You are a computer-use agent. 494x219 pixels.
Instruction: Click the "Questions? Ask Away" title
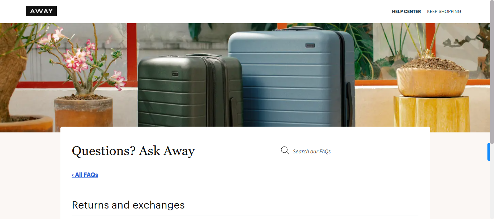click(x=133, y=151)
